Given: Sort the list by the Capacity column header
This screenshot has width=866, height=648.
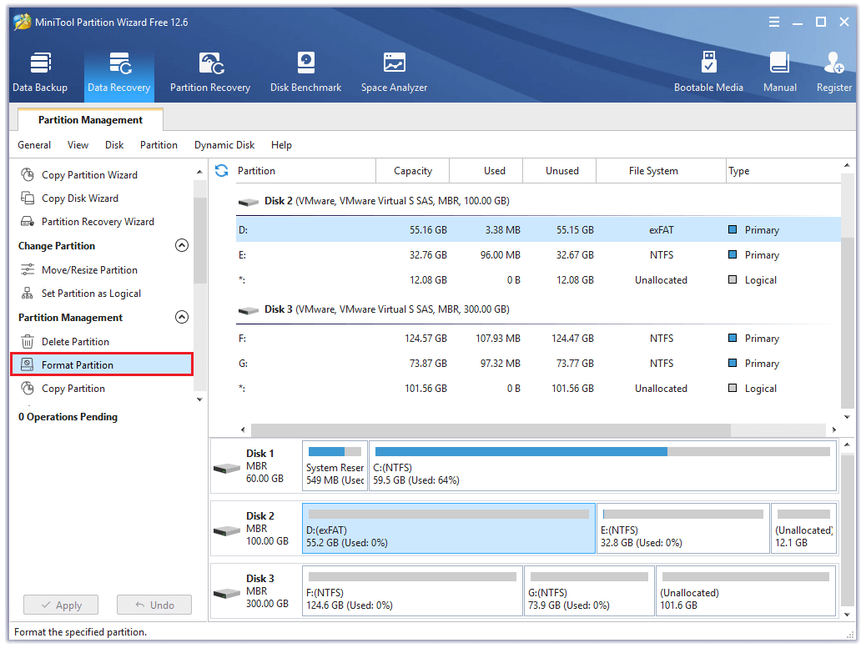Looking at the screenshot, I should pos(413,171).
